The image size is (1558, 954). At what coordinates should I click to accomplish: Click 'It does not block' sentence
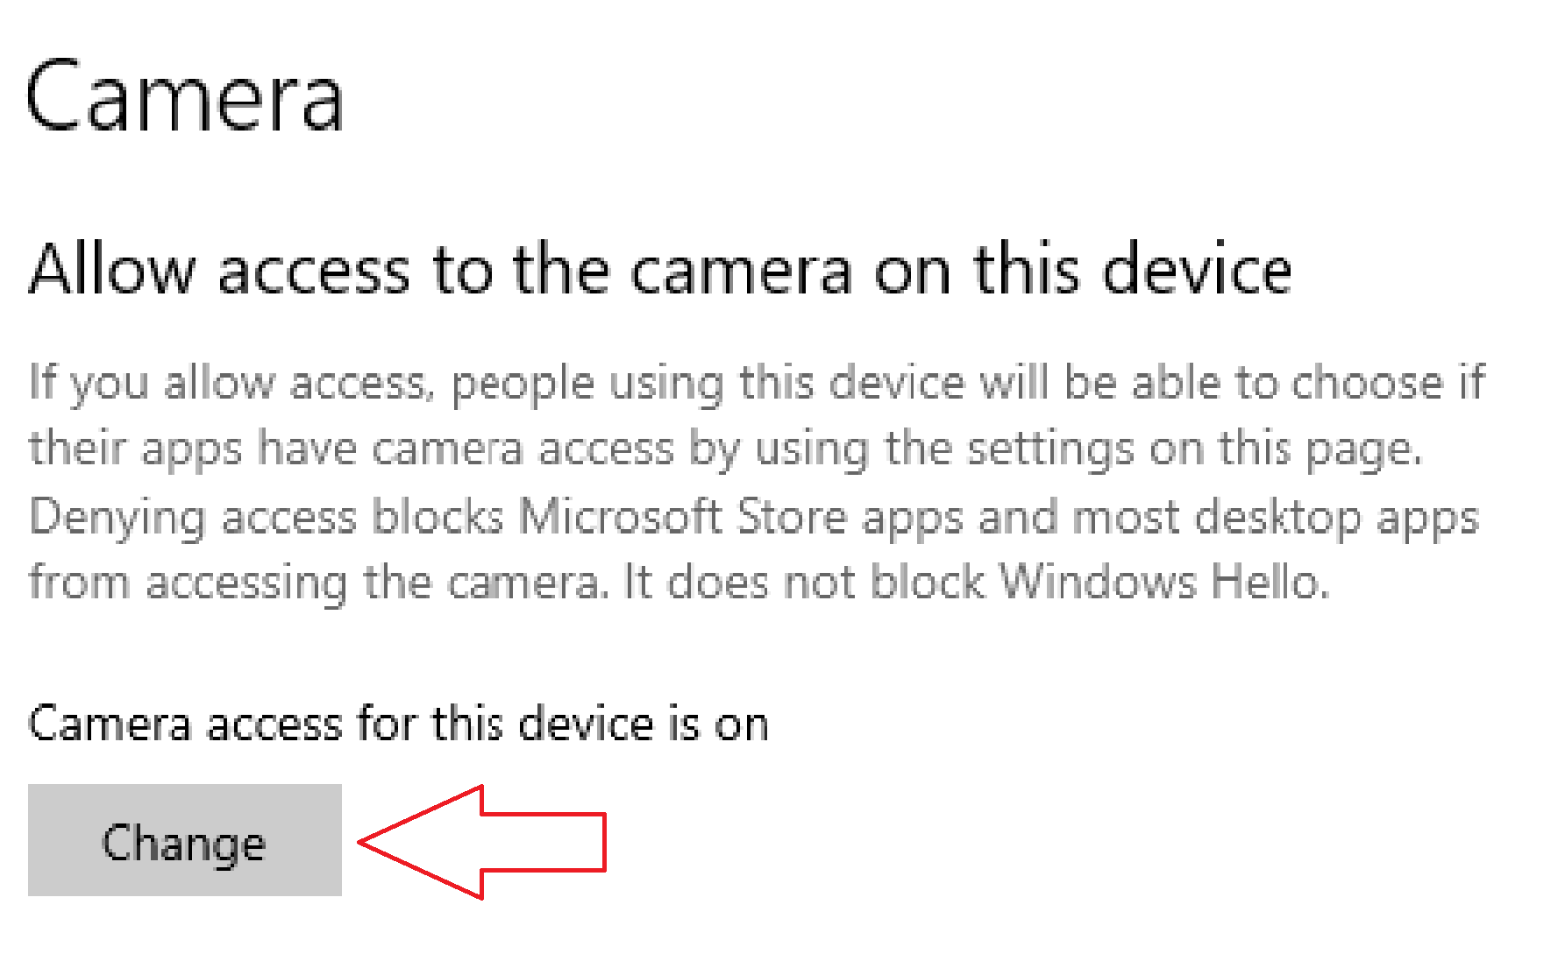(x=805, y=581)
